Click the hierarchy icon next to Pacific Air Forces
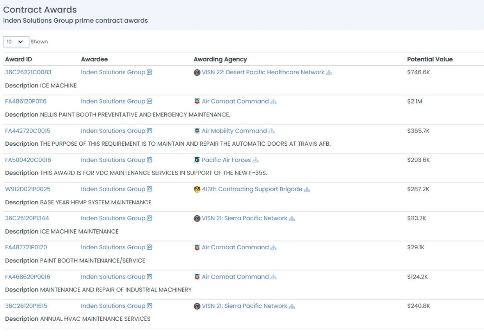The width and height of the screenshot is (484, 336). pyautogui.click(x=256, y=160)
